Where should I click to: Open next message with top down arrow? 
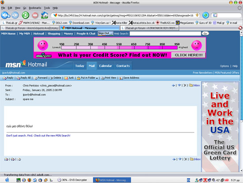pyautogui.click(x=179, y=85)
